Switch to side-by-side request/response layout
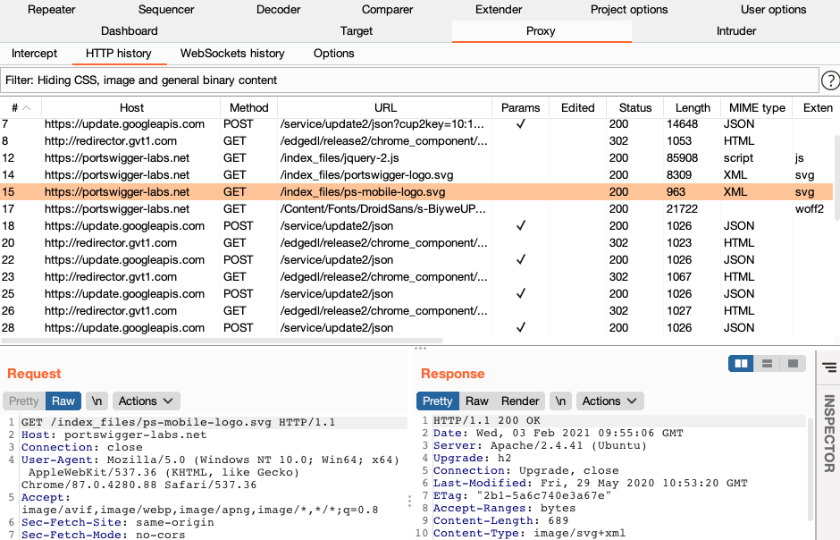Screen dimensions: 840x540 (x=741, y=364)
